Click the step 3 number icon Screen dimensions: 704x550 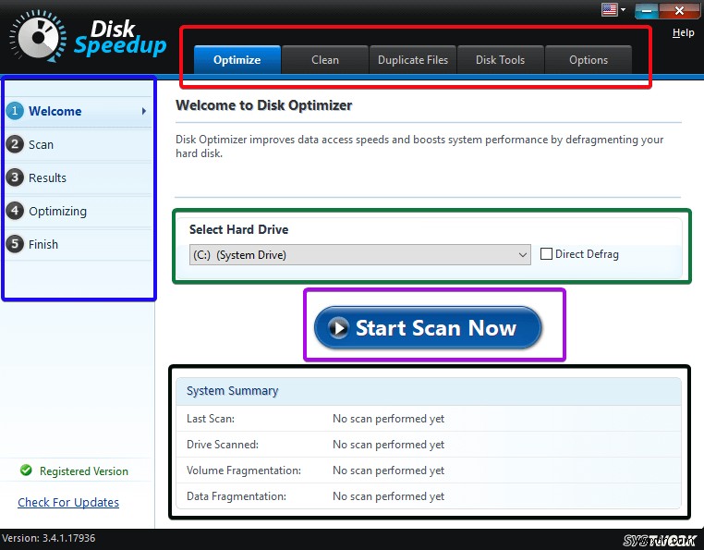click(x=15, y=177)
